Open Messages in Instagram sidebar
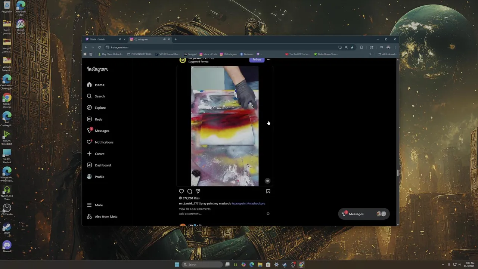 pos(98,131)
